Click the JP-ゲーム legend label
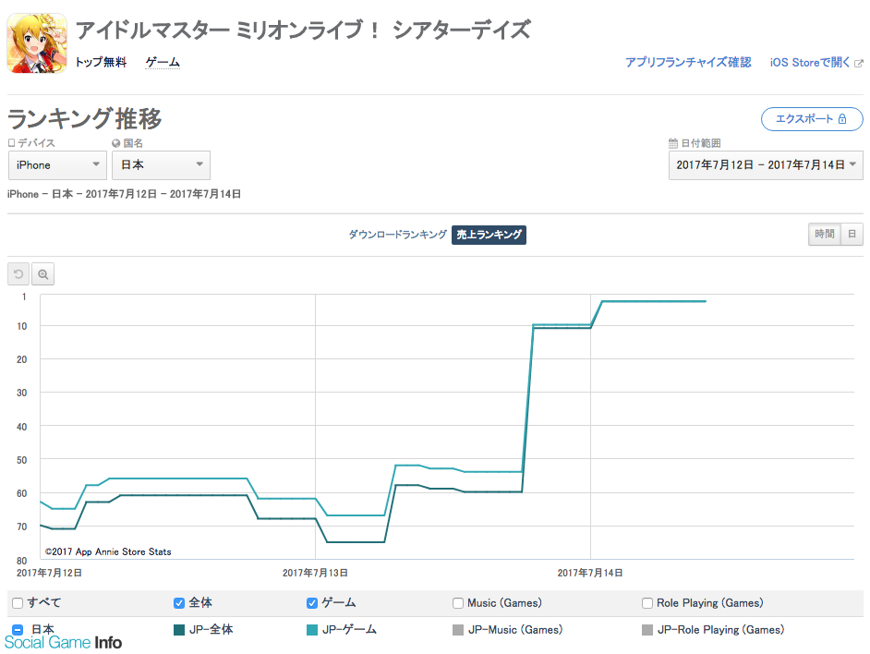 349,630
